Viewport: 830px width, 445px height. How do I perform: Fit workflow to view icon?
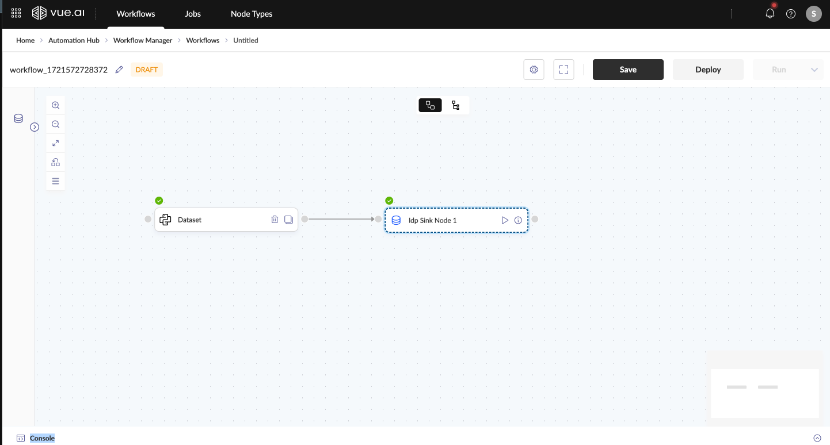click(55, 143)
